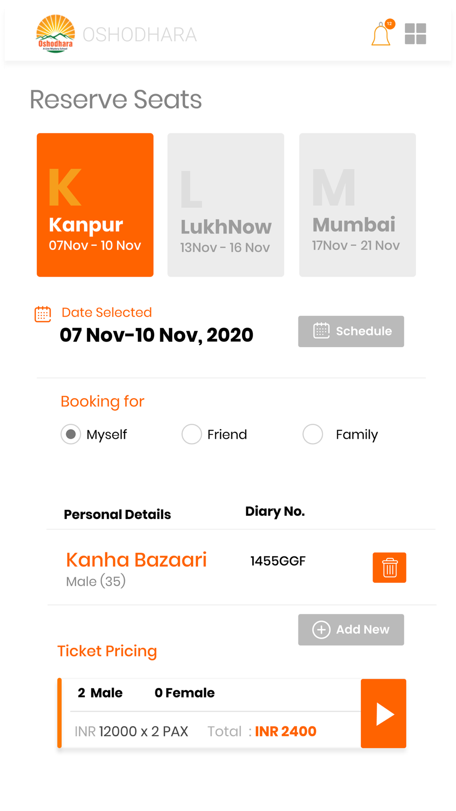Click the Kanha Bazaari name
456x811 pixels.
point(136,560)
